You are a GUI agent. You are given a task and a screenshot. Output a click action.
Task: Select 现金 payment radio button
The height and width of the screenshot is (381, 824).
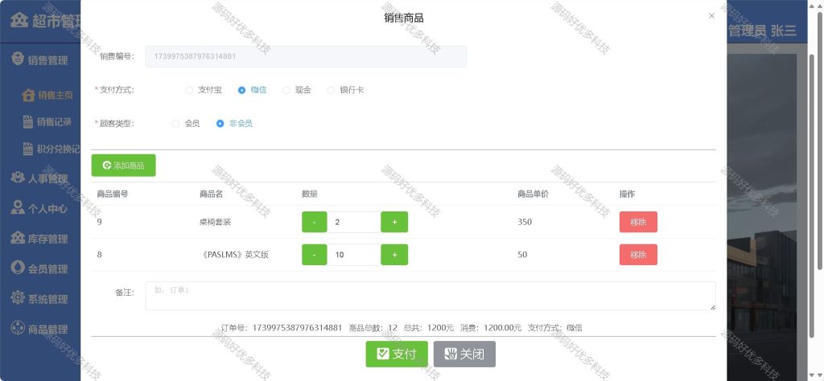coord(286,90)
